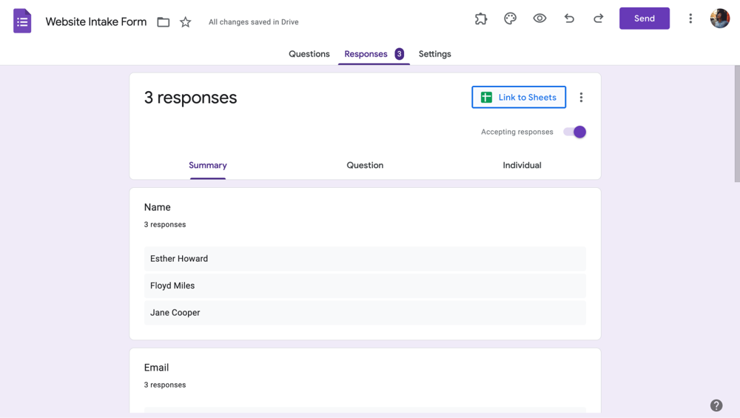Preview form with eye icon
The height and width of the screenshot is (418, 740).
point(539,18)
